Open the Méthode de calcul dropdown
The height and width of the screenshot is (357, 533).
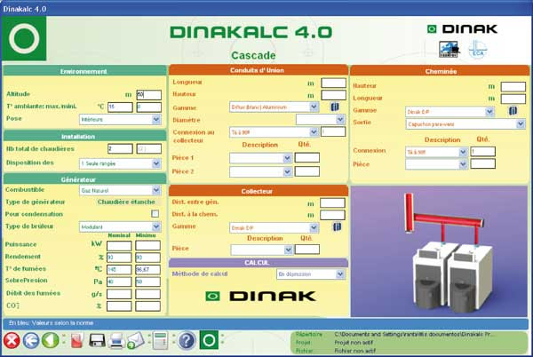[311, 274]
